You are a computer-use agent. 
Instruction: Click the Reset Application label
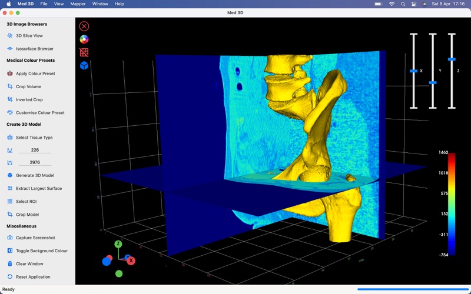point(33,277)
